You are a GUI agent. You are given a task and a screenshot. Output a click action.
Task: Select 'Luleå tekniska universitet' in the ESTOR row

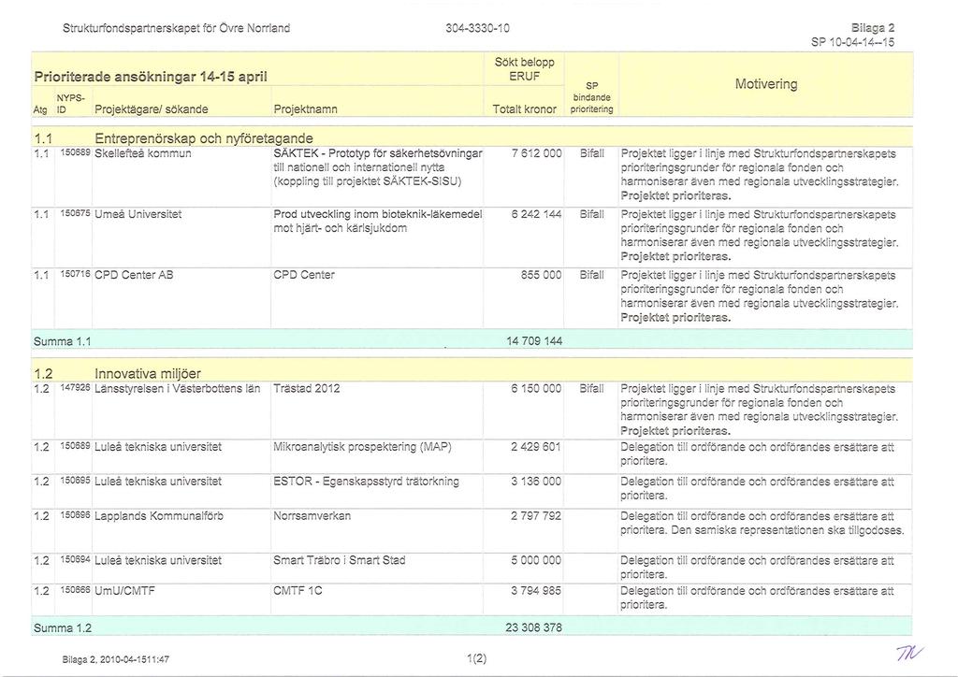pos(157,482)
